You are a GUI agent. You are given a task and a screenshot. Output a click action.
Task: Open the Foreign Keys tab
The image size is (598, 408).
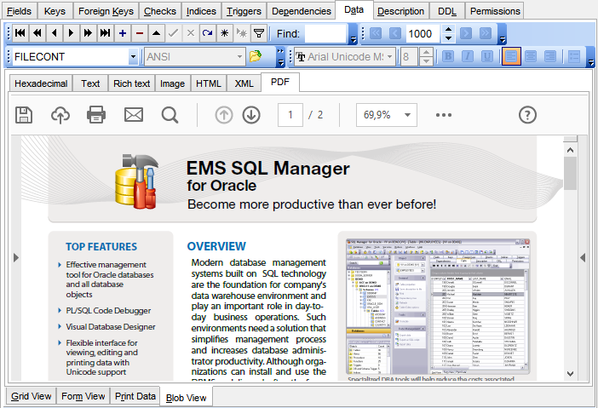(x=106, y=11)
